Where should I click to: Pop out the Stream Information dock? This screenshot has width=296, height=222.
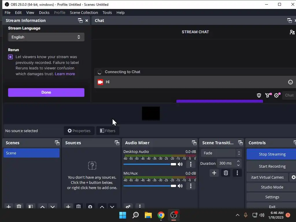pyautogui.click(x=80, y=21)
